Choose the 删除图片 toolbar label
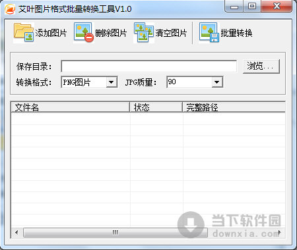The image size is (297, 250). 111,33
